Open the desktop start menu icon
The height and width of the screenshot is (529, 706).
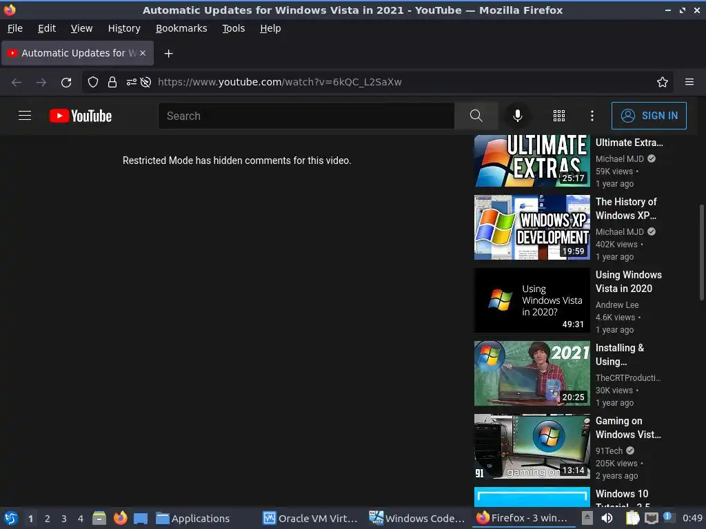tap(10, 518)
